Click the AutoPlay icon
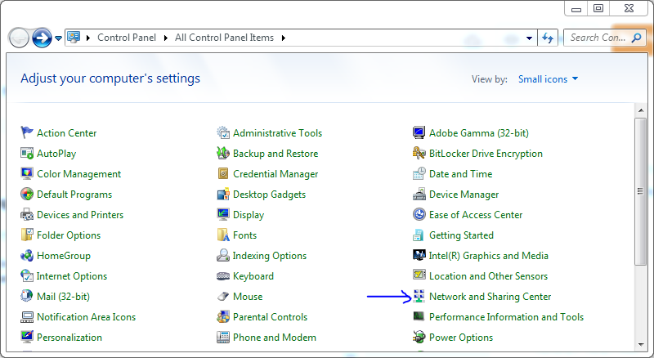This screenshot has height=358, width=654. click(x=27, y=153)
